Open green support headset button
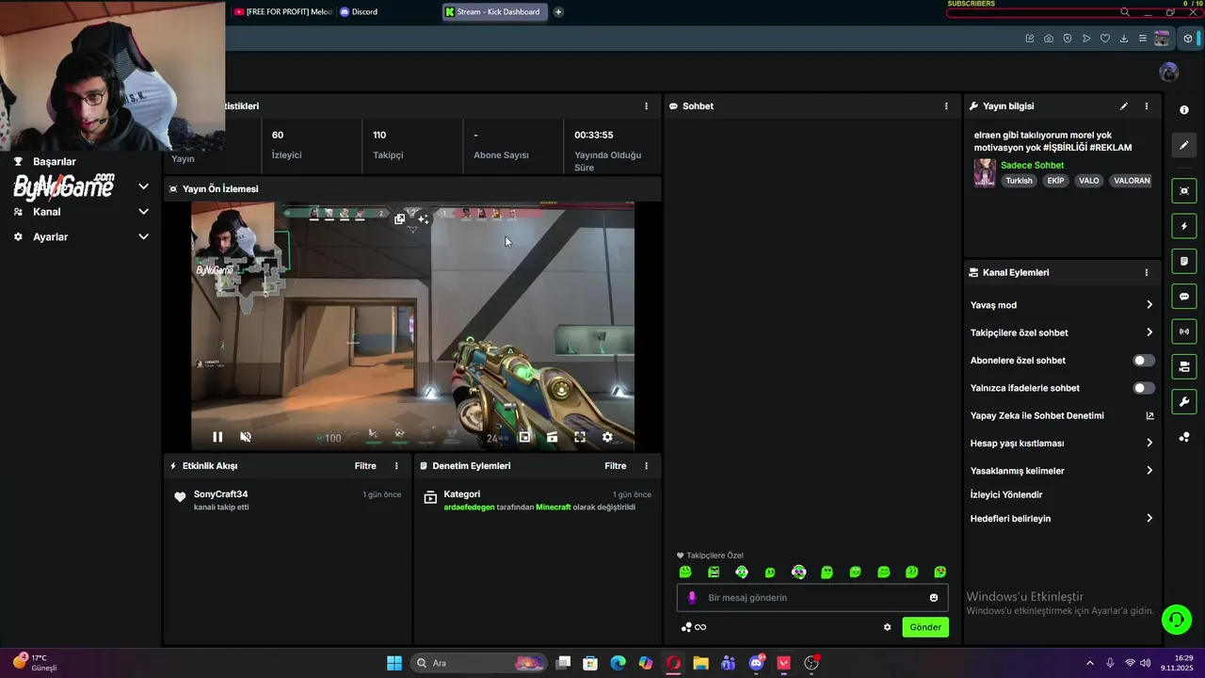The height and width of the screenshot is (678, 1205). 1176,620
